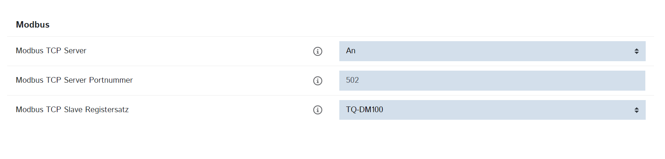Viewport: 665px width, 159px height.
Task: Click the Modbus TCP Slave Registersatz label
Action: tap(72, 110)
